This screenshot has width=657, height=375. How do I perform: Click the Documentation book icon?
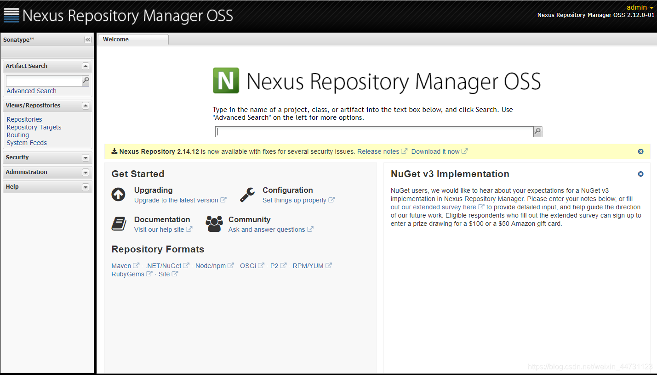coord(119,224)
